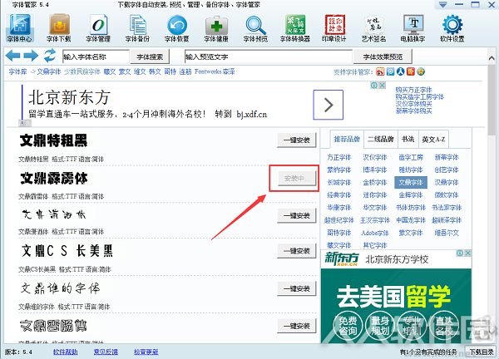Click the 去美国留学 advertisement image
The width and height of the screenshot is (499, 359).
tap(396, 306)
